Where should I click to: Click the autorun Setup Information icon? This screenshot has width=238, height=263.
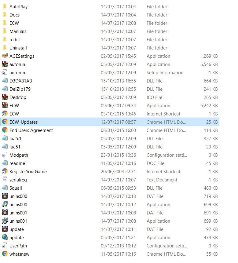(5, 72)
